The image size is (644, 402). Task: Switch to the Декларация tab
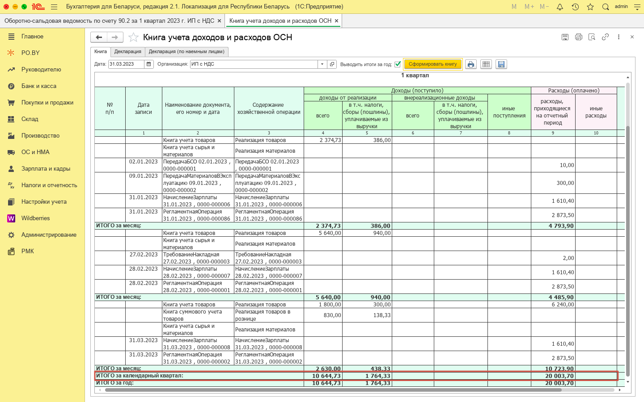[127, 52]
